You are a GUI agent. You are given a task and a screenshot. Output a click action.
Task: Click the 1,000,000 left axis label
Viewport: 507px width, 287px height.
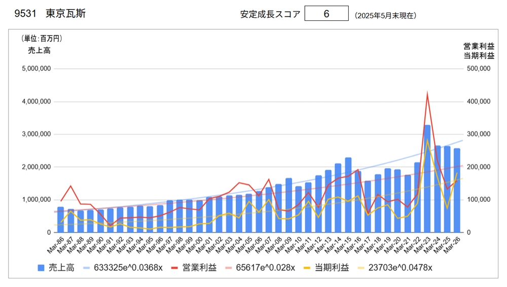point(36,200)
